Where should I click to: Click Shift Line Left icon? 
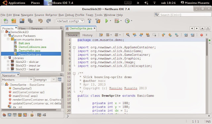click(x=186, y=35)
